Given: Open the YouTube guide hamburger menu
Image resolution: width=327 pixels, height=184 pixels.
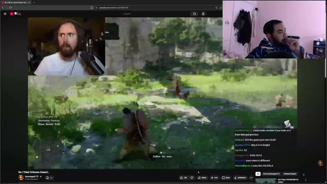Looking at the screenshot, I should tap(5, 14).
